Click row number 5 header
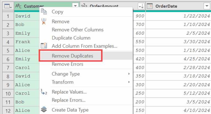Image resolution: width=211 pixels, height=114 pixels. 8,51
